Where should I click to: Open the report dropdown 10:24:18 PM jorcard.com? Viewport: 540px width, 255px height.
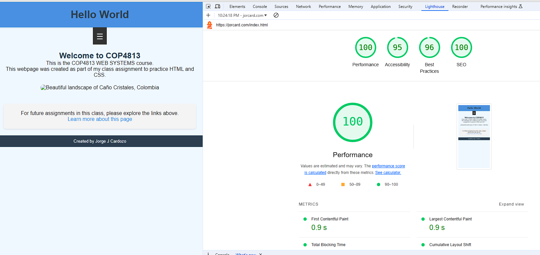point(242,15)
